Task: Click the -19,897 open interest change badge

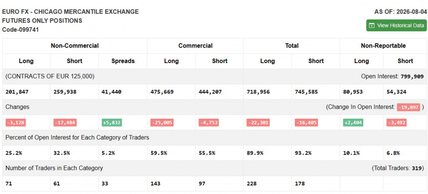Action: pyautogui.click(x=409, y=107)
